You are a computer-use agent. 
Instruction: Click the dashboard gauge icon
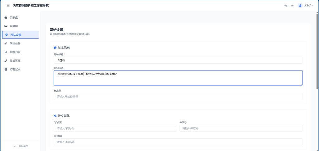point(6,18)
